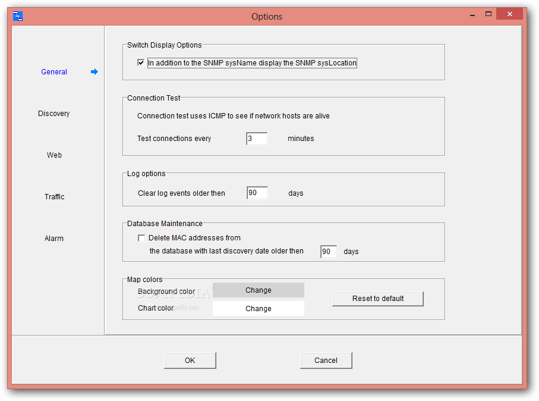Click the 'Test connections every' label
Screen dimensions: 539x401
[174, 139]
